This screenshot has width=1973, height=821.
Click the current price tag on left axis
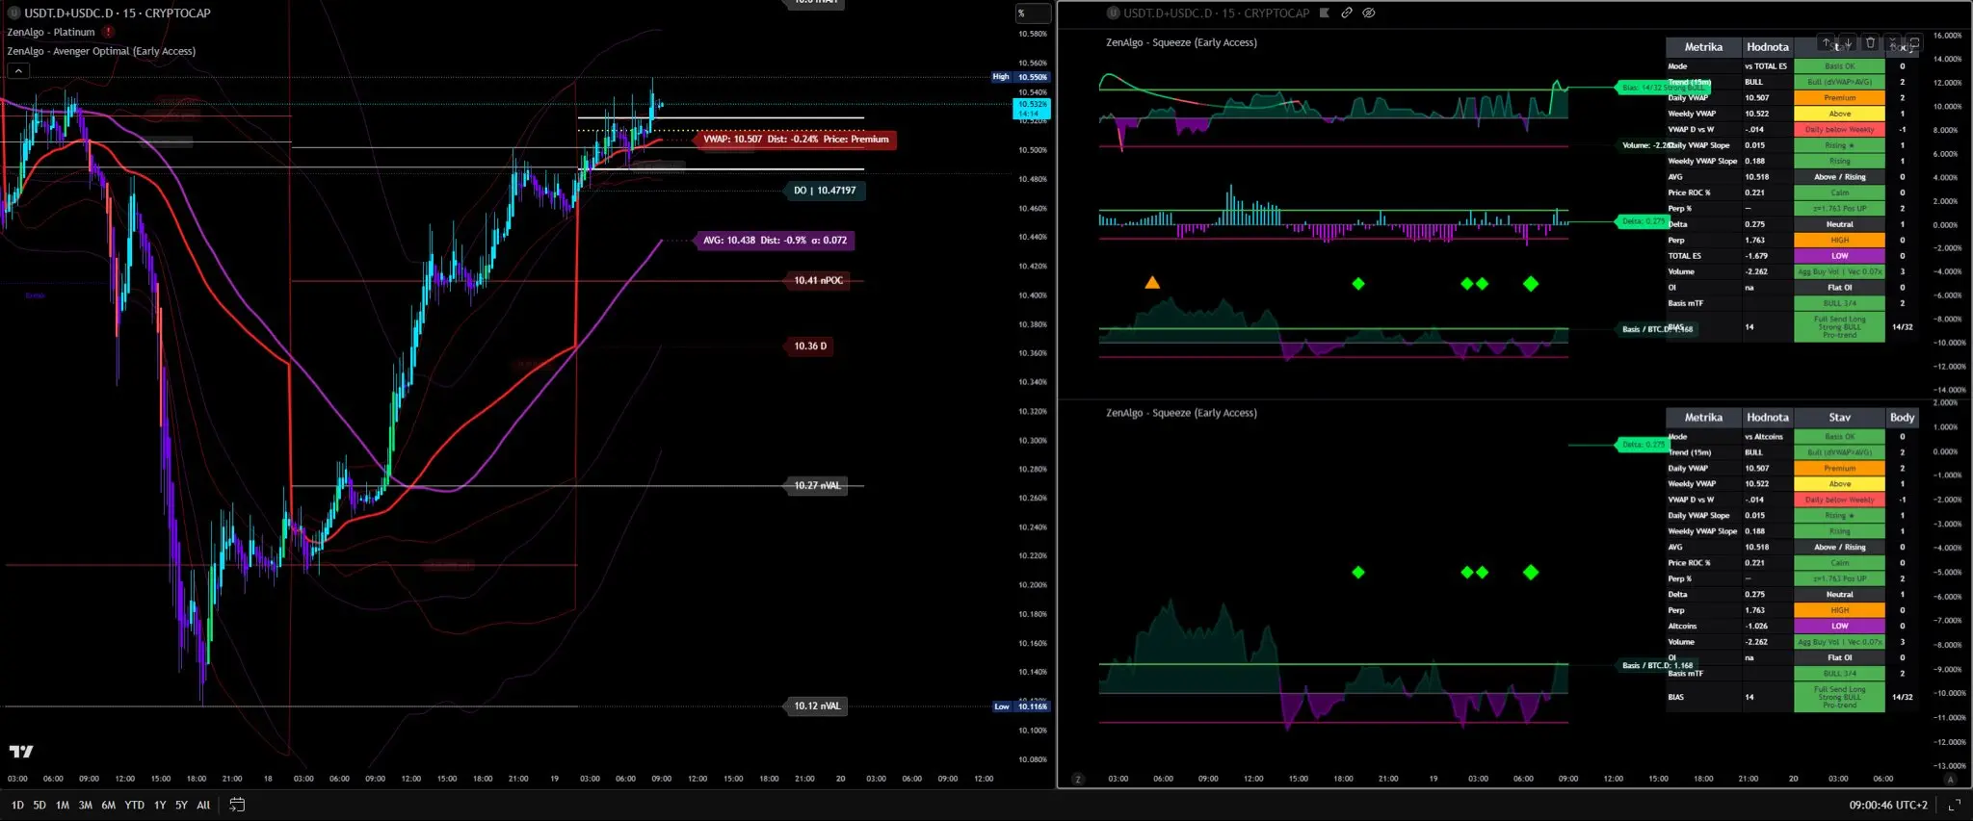pos(1032,109)
